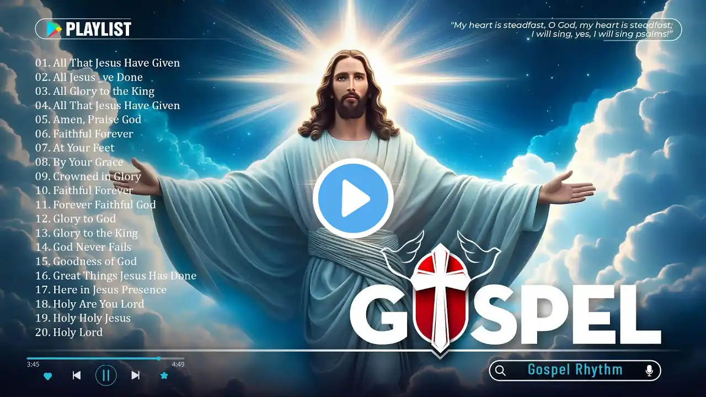The width and height of the screenshot is (706, 397).
Task: Select track 19. Holy Holy Jesus
Action: point(83,318)
